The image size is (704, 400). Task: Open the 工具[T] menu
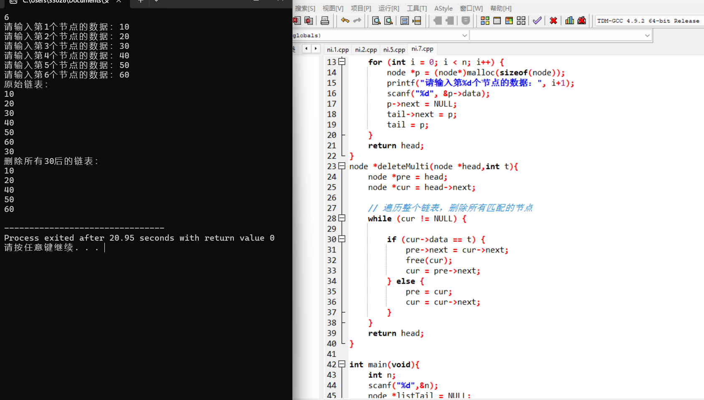point(417,8)
